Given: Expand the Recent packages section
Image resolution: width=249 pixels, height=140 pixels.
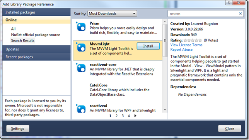Looking at the screenshot, I should point(36,57).
